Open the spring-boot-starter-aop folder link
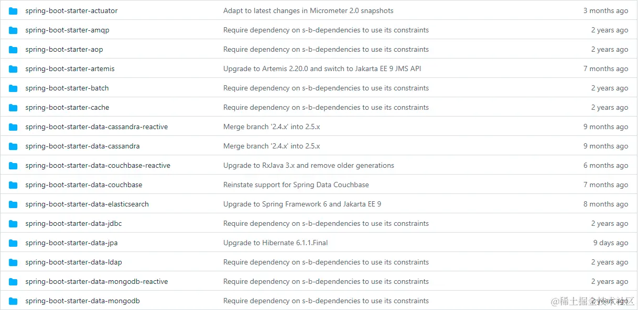This screenshot has height=310, width=638. click(x=64, y=50)
